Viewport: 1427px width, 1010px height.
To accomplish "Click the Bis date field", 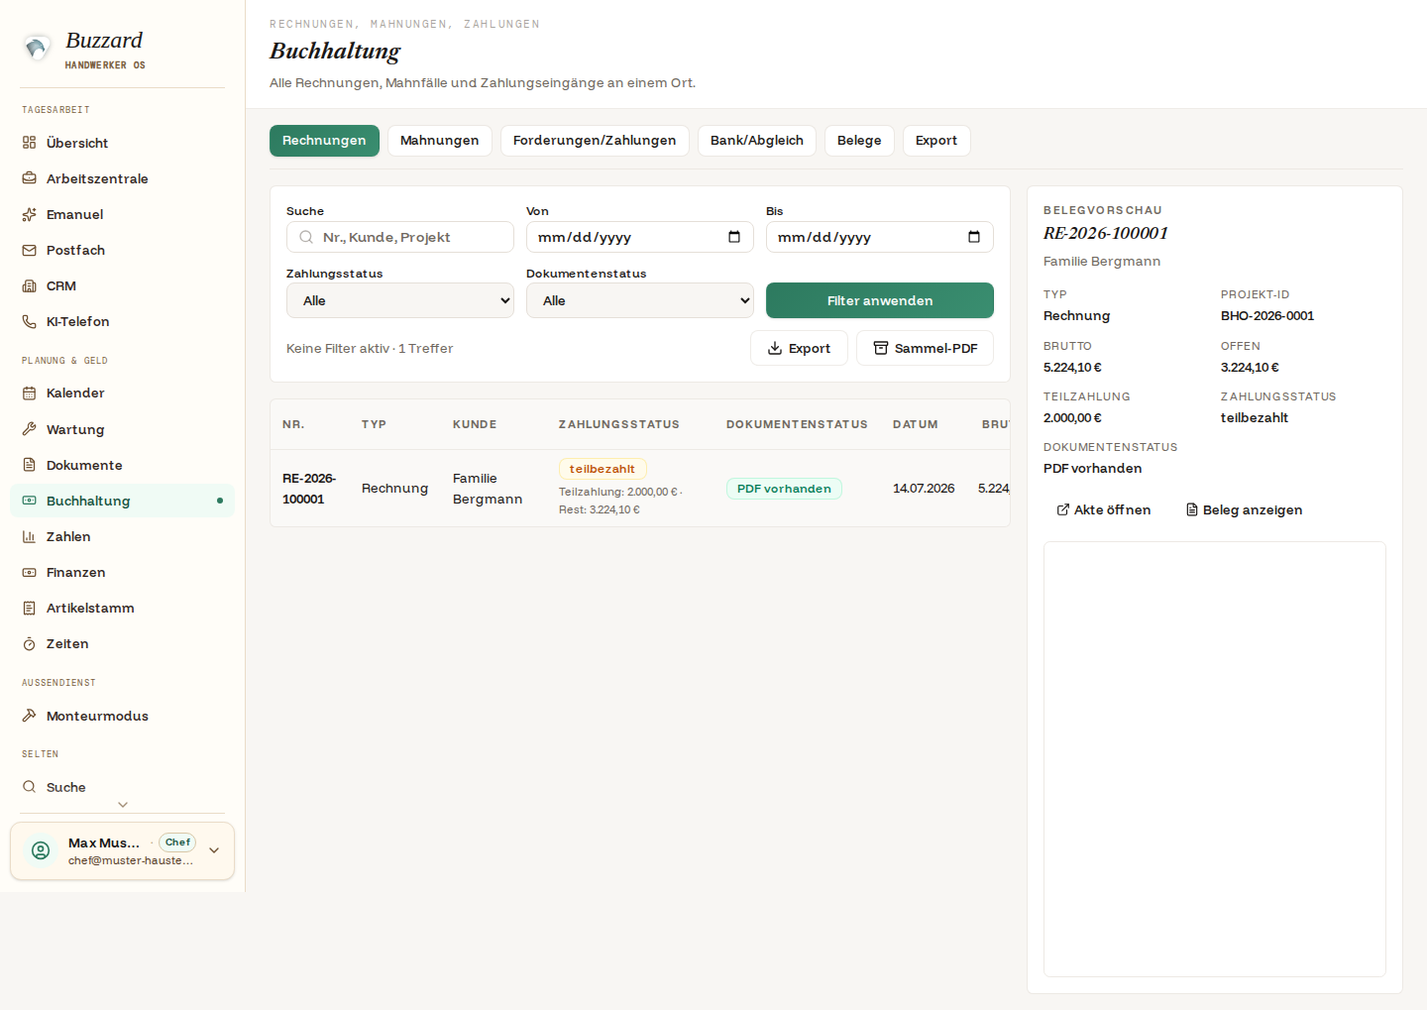I will pos(880,237).
